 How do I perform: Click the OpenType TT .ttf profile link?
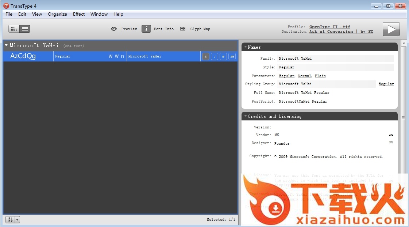(x=330, y=27)
